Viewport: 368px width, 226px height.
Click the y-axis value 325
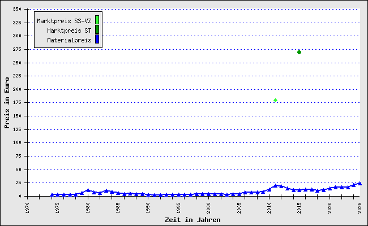coord(17,23)
